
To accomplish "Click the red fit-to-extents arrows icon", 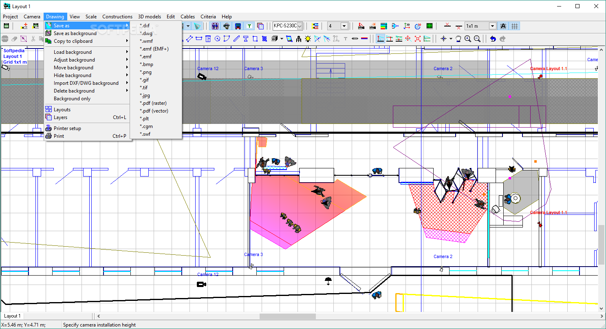I will point(418,39).
